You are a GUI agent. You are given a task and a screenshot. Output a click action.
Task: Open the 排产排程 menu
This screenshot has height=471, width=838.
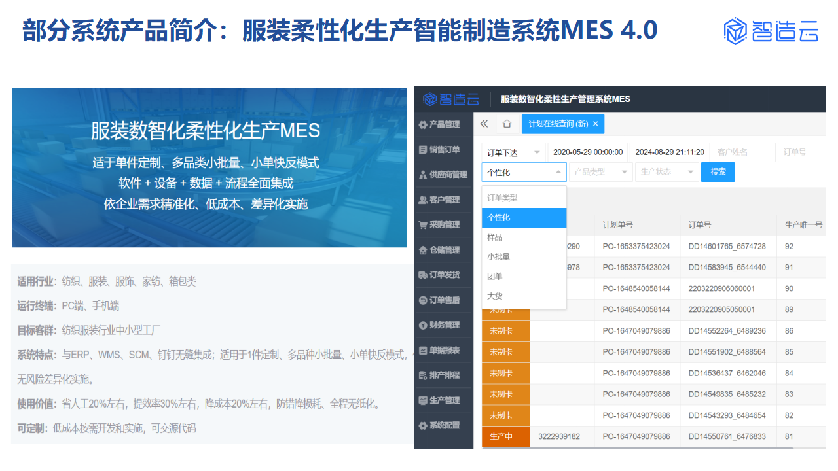coord(443,375)
